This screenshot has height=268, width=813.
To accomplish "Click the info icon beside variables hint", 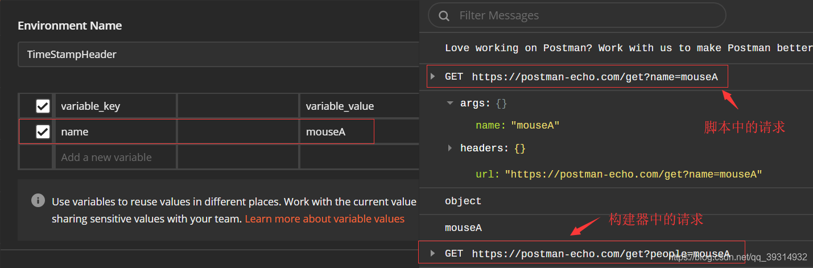I will pos(38,200).
